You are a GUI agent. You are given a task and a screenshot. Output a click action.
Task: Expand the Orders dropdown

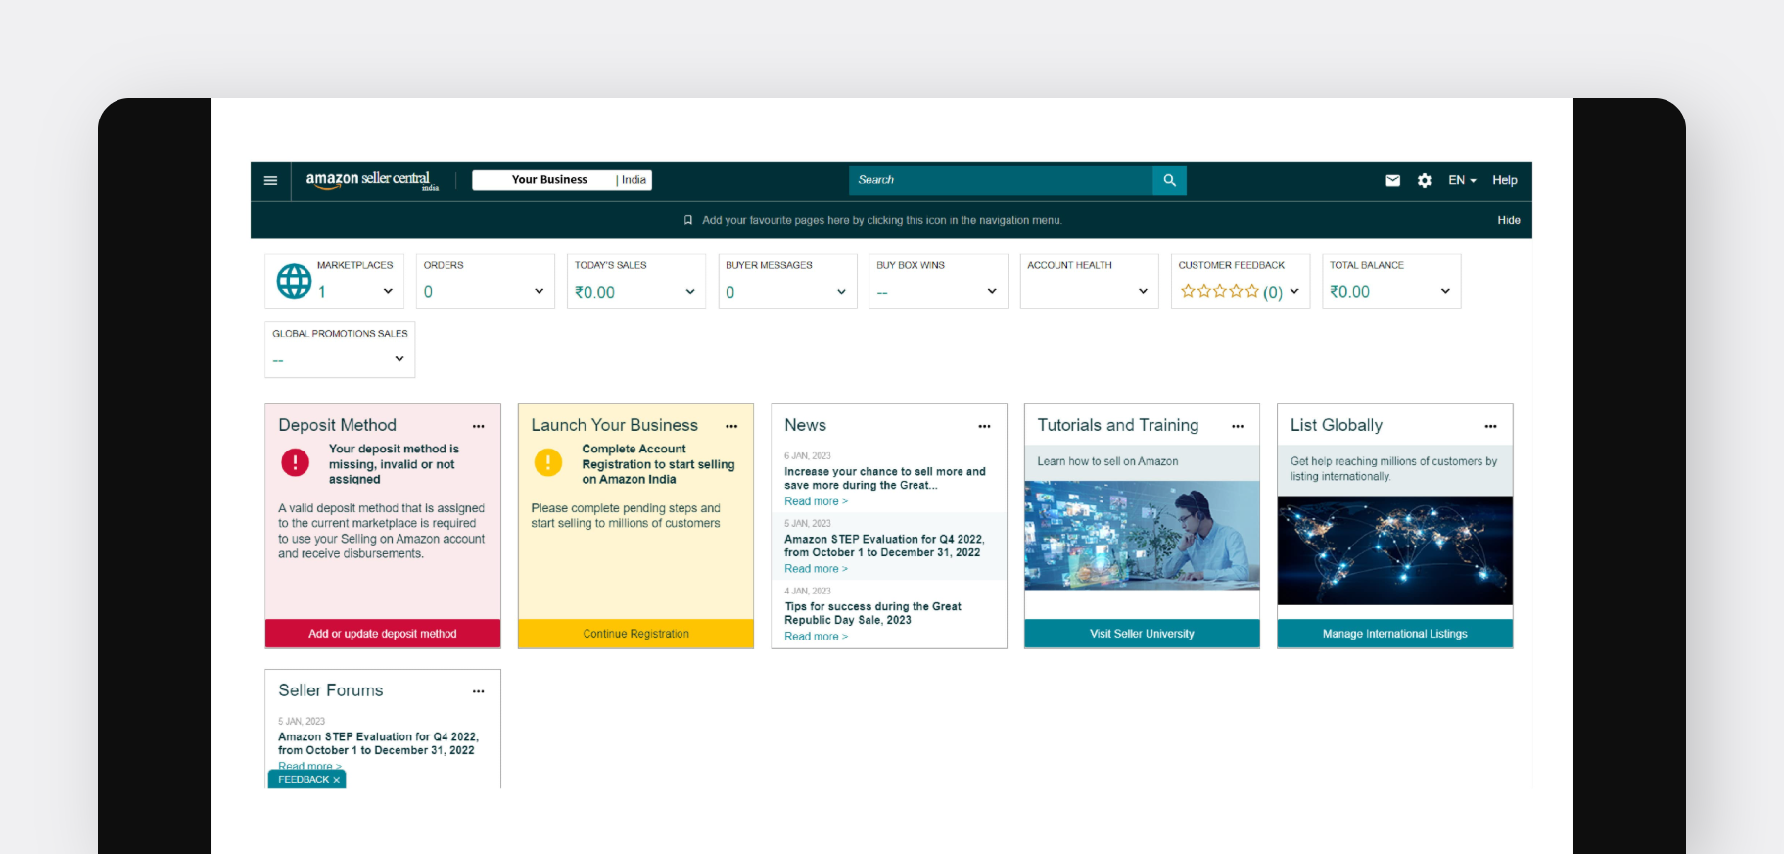[x=539, y=291]
